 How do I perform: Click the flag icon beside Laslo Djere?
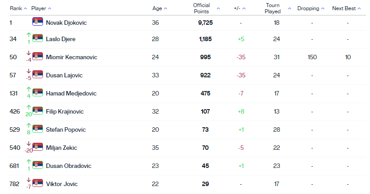(x=37, y=38)
